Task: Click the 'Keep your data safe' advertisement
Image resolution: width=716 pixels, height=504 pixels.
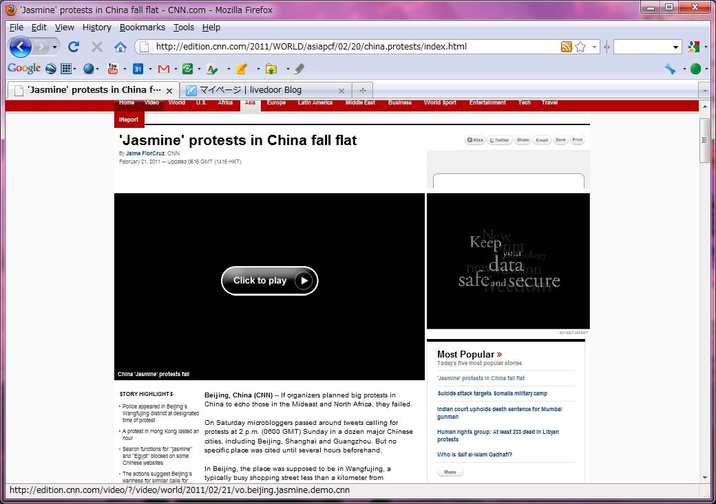Action: point(508,261)
